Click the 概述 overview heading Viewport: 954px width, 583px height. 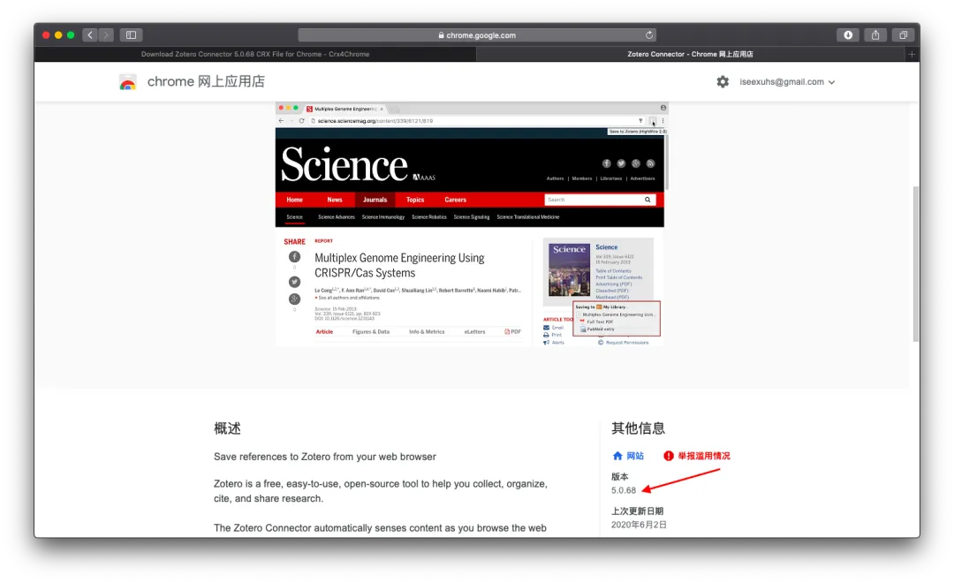coord(227,428)
